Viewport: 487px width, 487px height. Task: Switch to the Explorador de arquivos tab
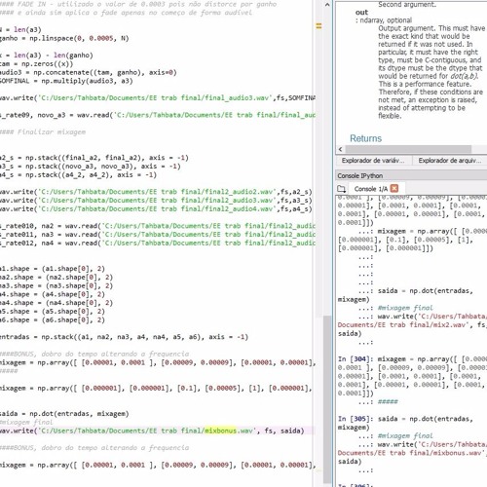pos(450,161)
